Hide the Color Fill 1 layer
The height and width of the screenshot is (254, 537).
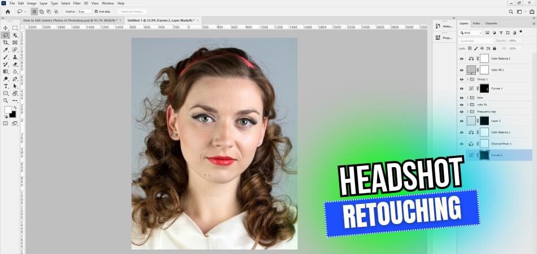tap(461, 70)
